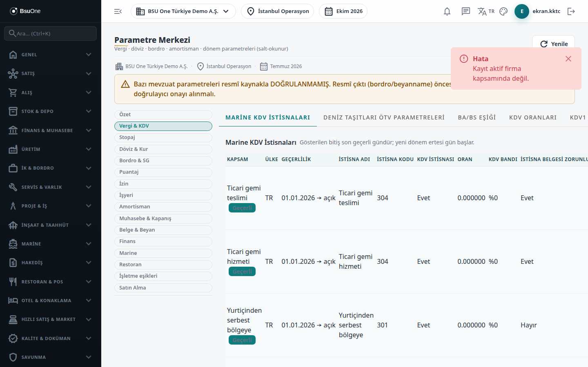Open the Finans & Muhasebe bank icon
Screen dimensions: 588x367
[13, 130]
